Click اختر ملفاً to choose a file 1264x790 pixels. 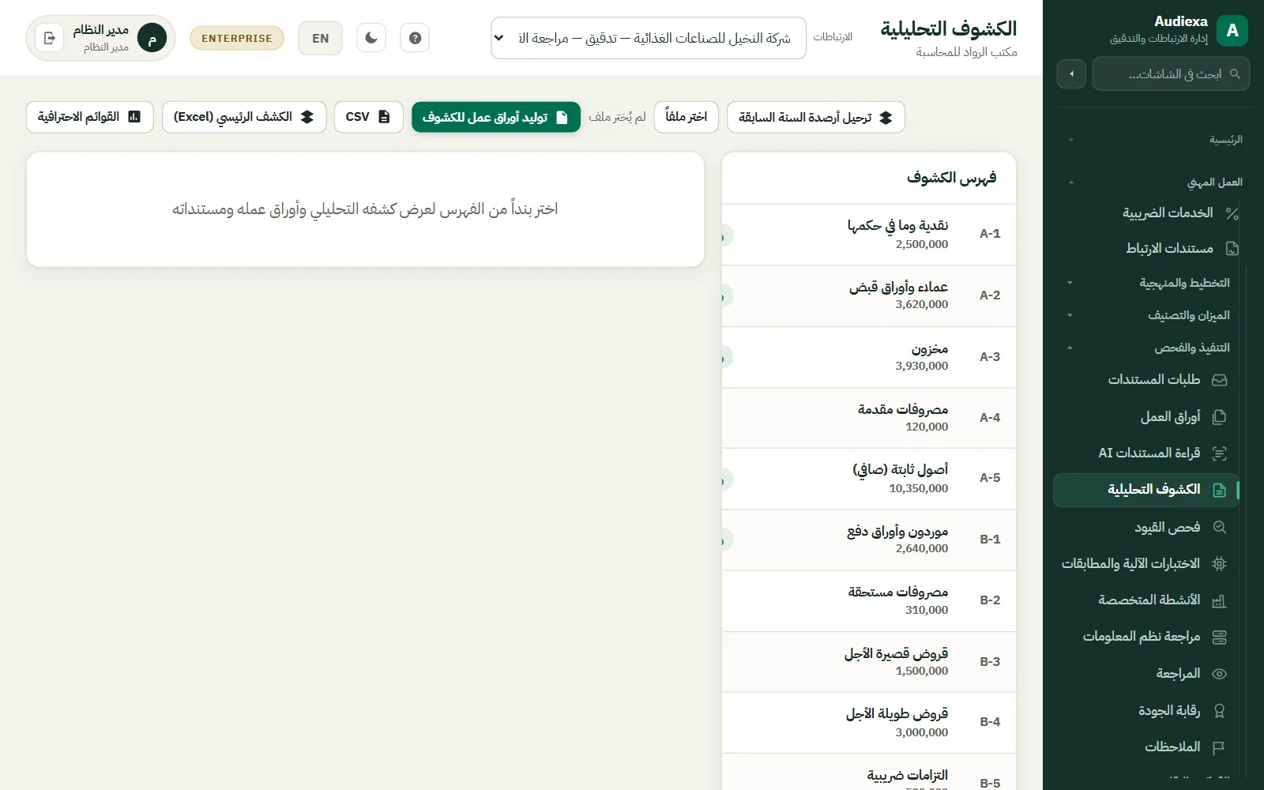[686, 117]
